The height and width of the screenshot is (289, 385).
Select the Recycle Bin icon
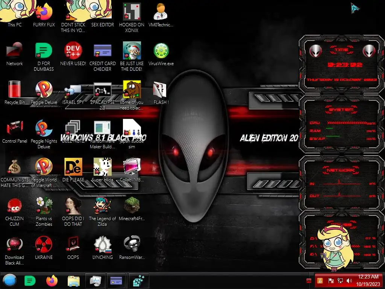click(15, 92)
